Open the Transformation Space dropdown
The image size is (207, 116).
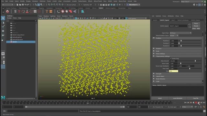[174, 35]
